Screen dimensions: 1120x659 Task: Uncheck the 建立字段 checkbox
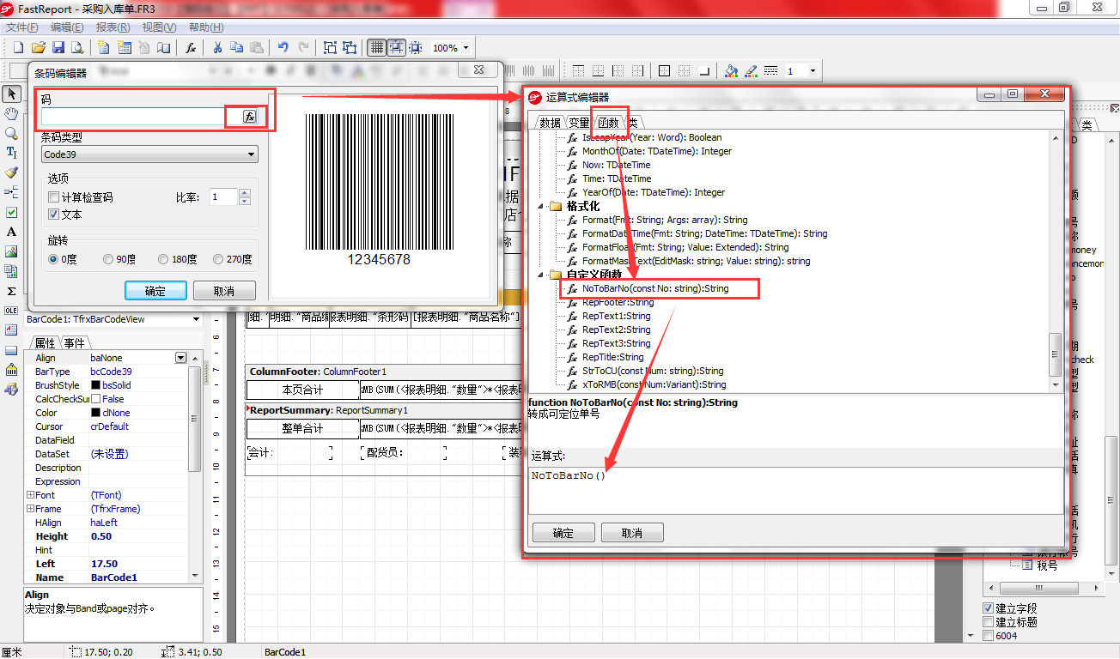[988, 608]
